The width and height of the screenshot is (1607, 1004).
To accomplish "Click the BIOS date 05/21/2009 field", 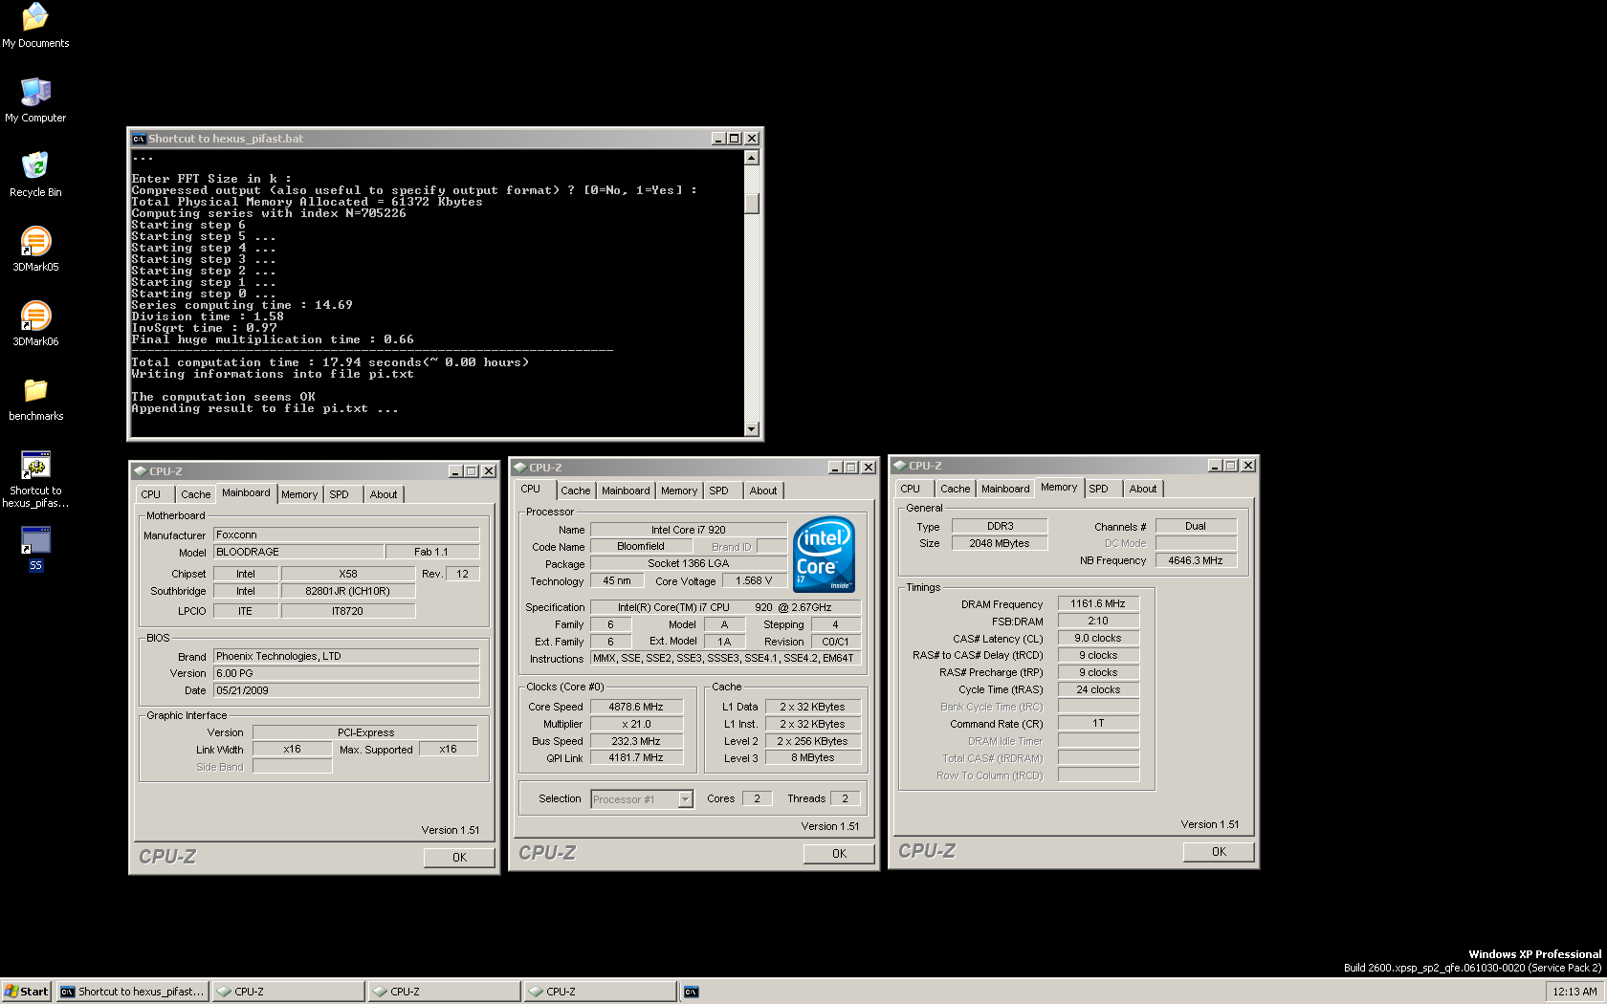I will pyautogui.click(x=346, y=690).
